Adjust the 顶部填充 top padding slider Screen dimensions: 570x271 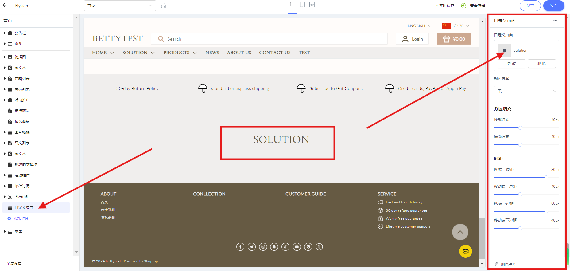pyautogui.click(x=520, y=128)
